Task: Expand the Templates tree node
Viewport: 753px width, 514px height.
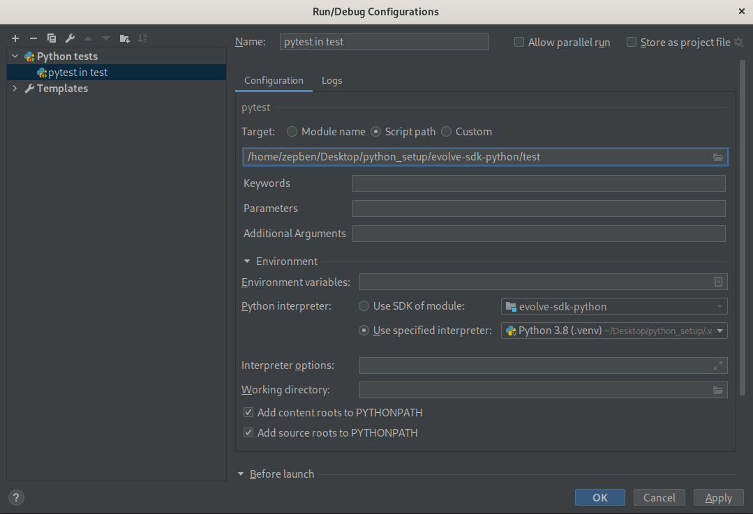Action: [15, 89]
